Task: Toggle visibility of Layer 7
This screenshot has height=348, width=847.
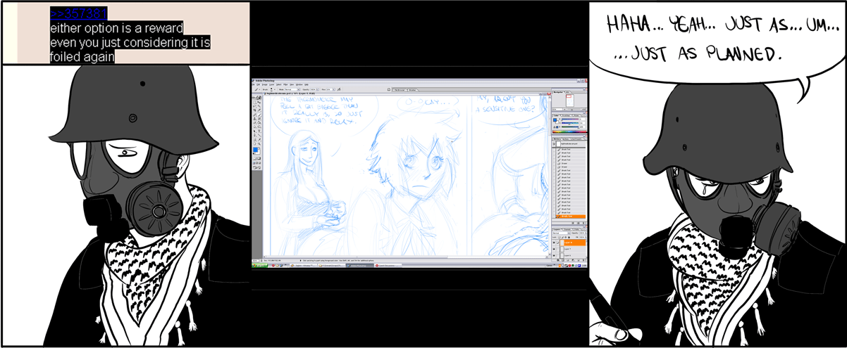Action: (554, 248)
